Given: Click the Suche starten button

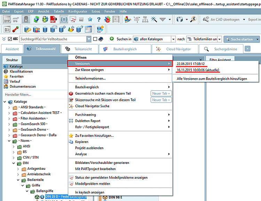Looking at the screenshot, I should coord(239,39).
